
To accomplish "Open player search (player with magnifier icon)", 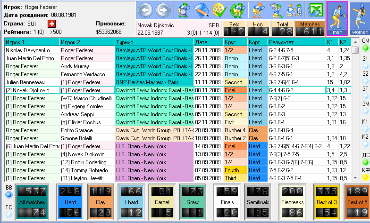I will [184, 10].
